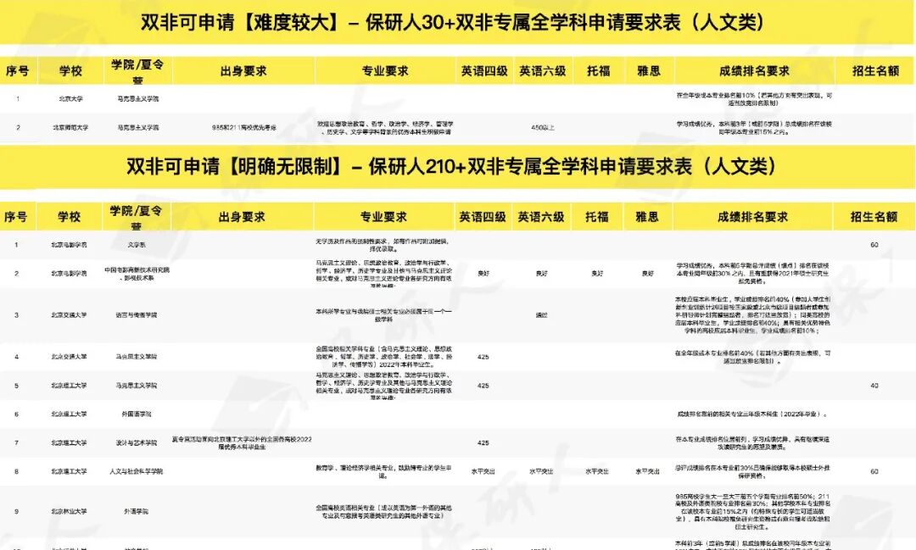916x550 pixels.
Task: Click row number 9 in 明确无限制 table
Action: [x=16, y=512]
